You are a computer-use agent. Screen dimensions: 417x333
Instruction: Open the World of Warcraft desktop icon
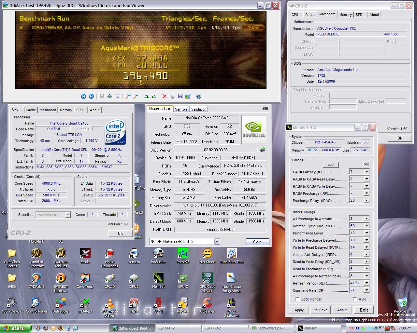click(36, 258)
